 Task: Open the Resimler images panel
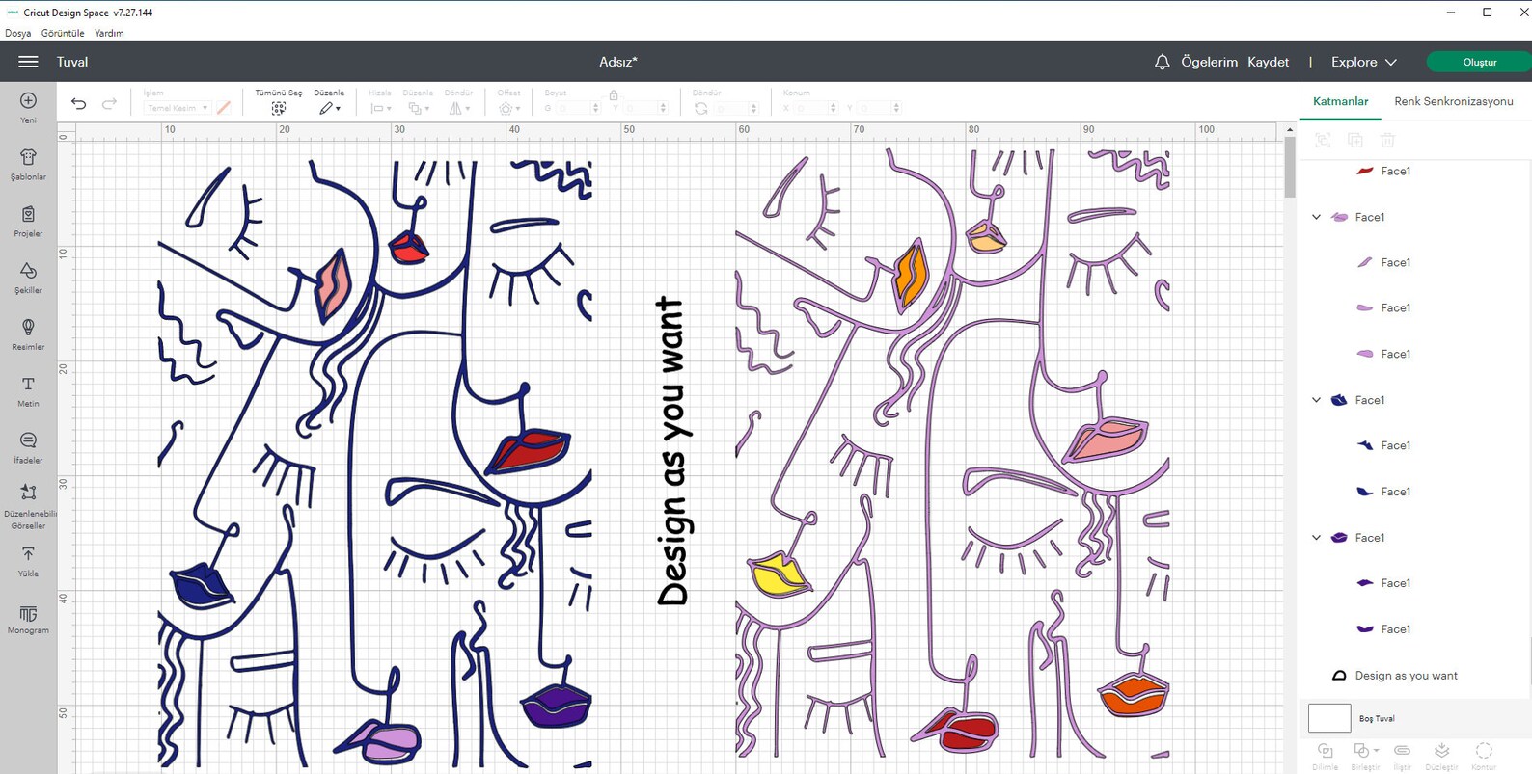[28, 334]
